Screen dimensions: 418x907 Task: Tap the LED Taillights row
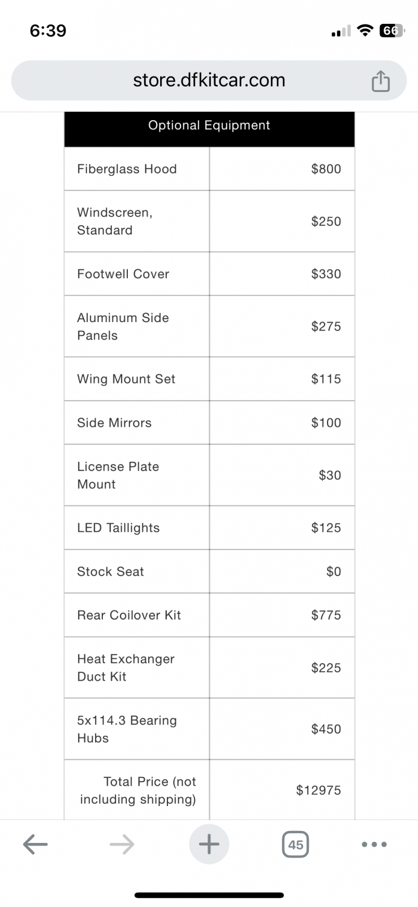(x=209, y=528)
